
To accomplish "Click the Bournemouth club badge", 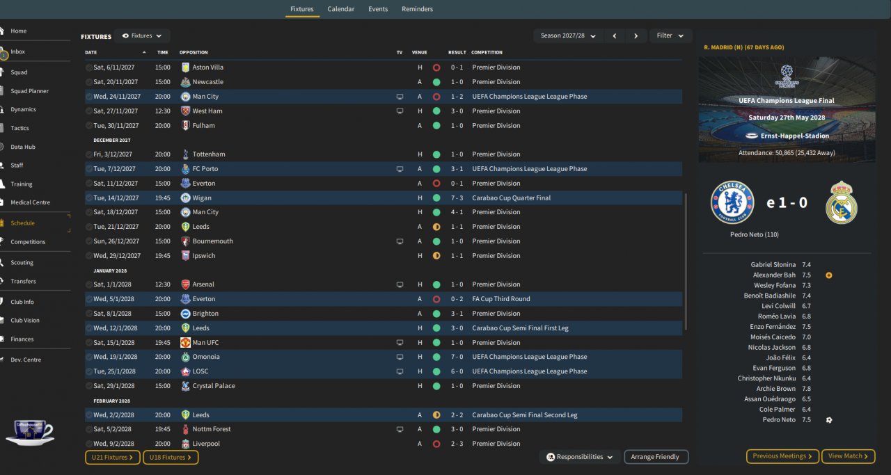I will pyautogui.click(x=185, y=241).
